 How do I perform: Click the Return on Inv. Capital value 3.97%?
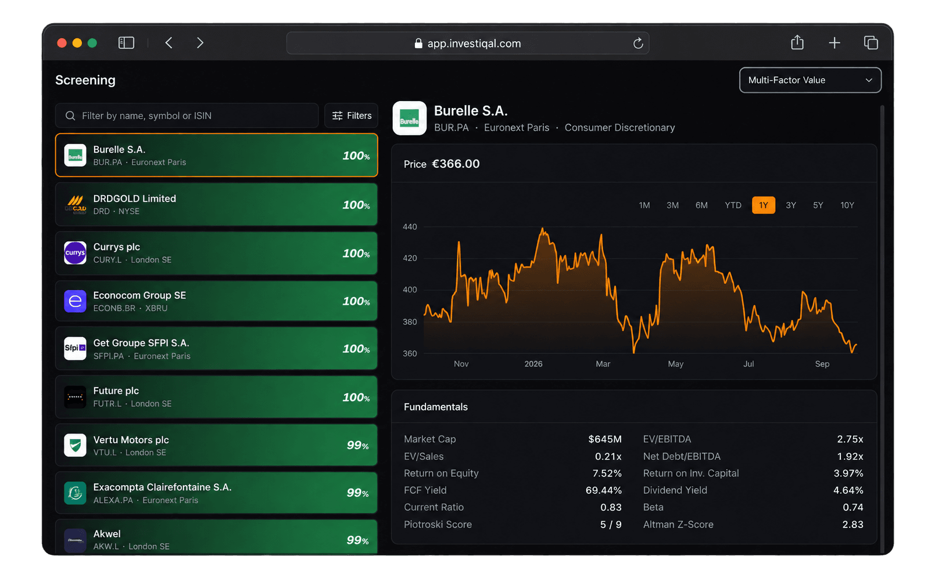848,474
